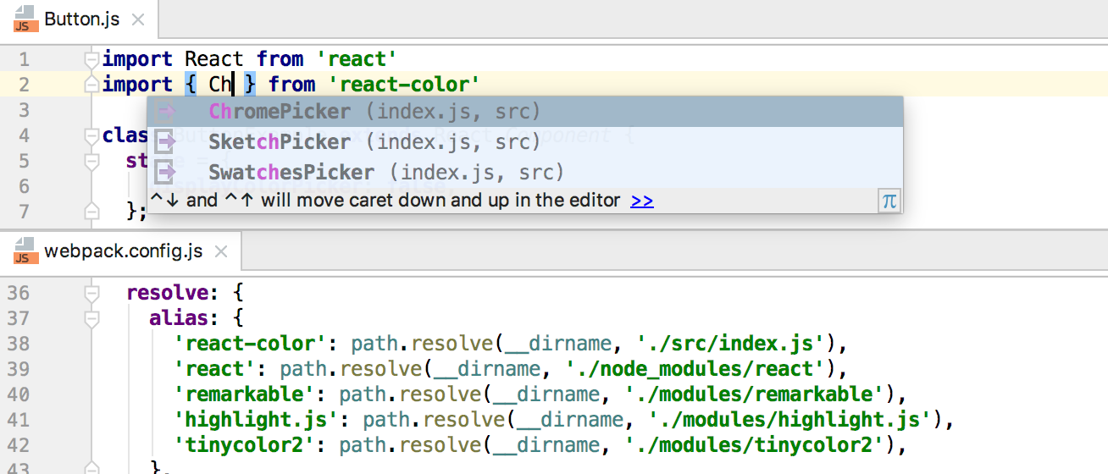
Task: Click the 'tinycolor2' alias key
Action: click(251, 445)
